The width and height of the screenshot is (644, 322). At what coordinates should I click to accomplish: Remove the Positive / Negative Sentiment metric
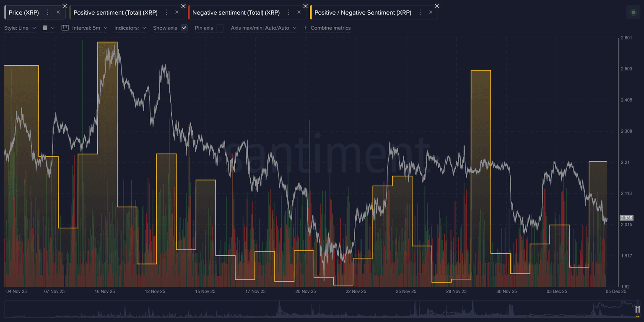pos(431,13)
